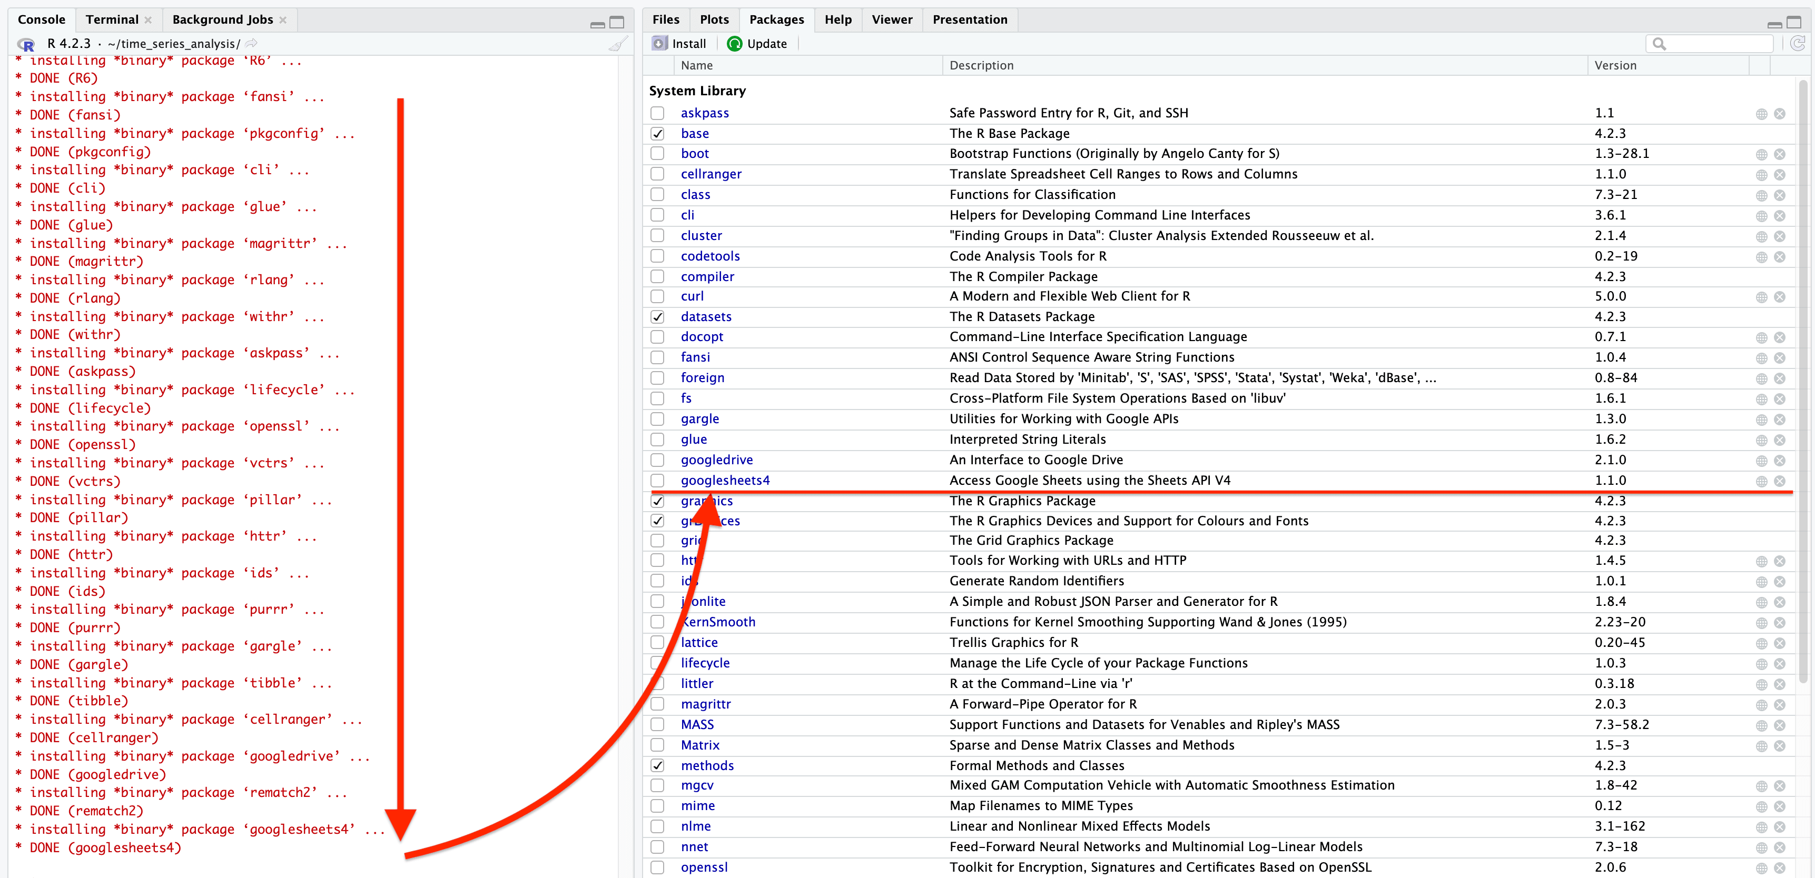Viewport: 1815px width, 878px height.
Task: Open the cellranger package link
Action: click(x=710, y=174)
